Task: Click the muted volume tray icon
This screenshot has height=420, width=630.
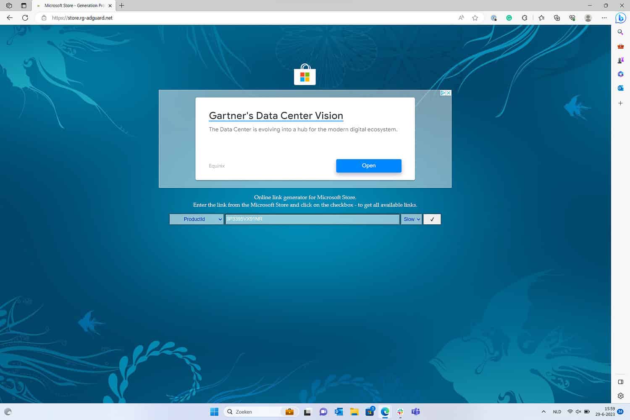Action: (x=578, y=412)
